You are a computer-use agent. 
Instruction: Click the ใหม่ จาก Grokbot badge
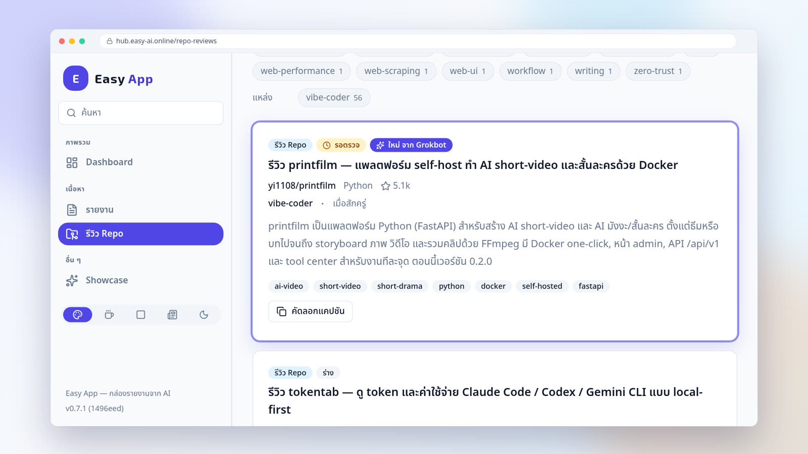411,145
